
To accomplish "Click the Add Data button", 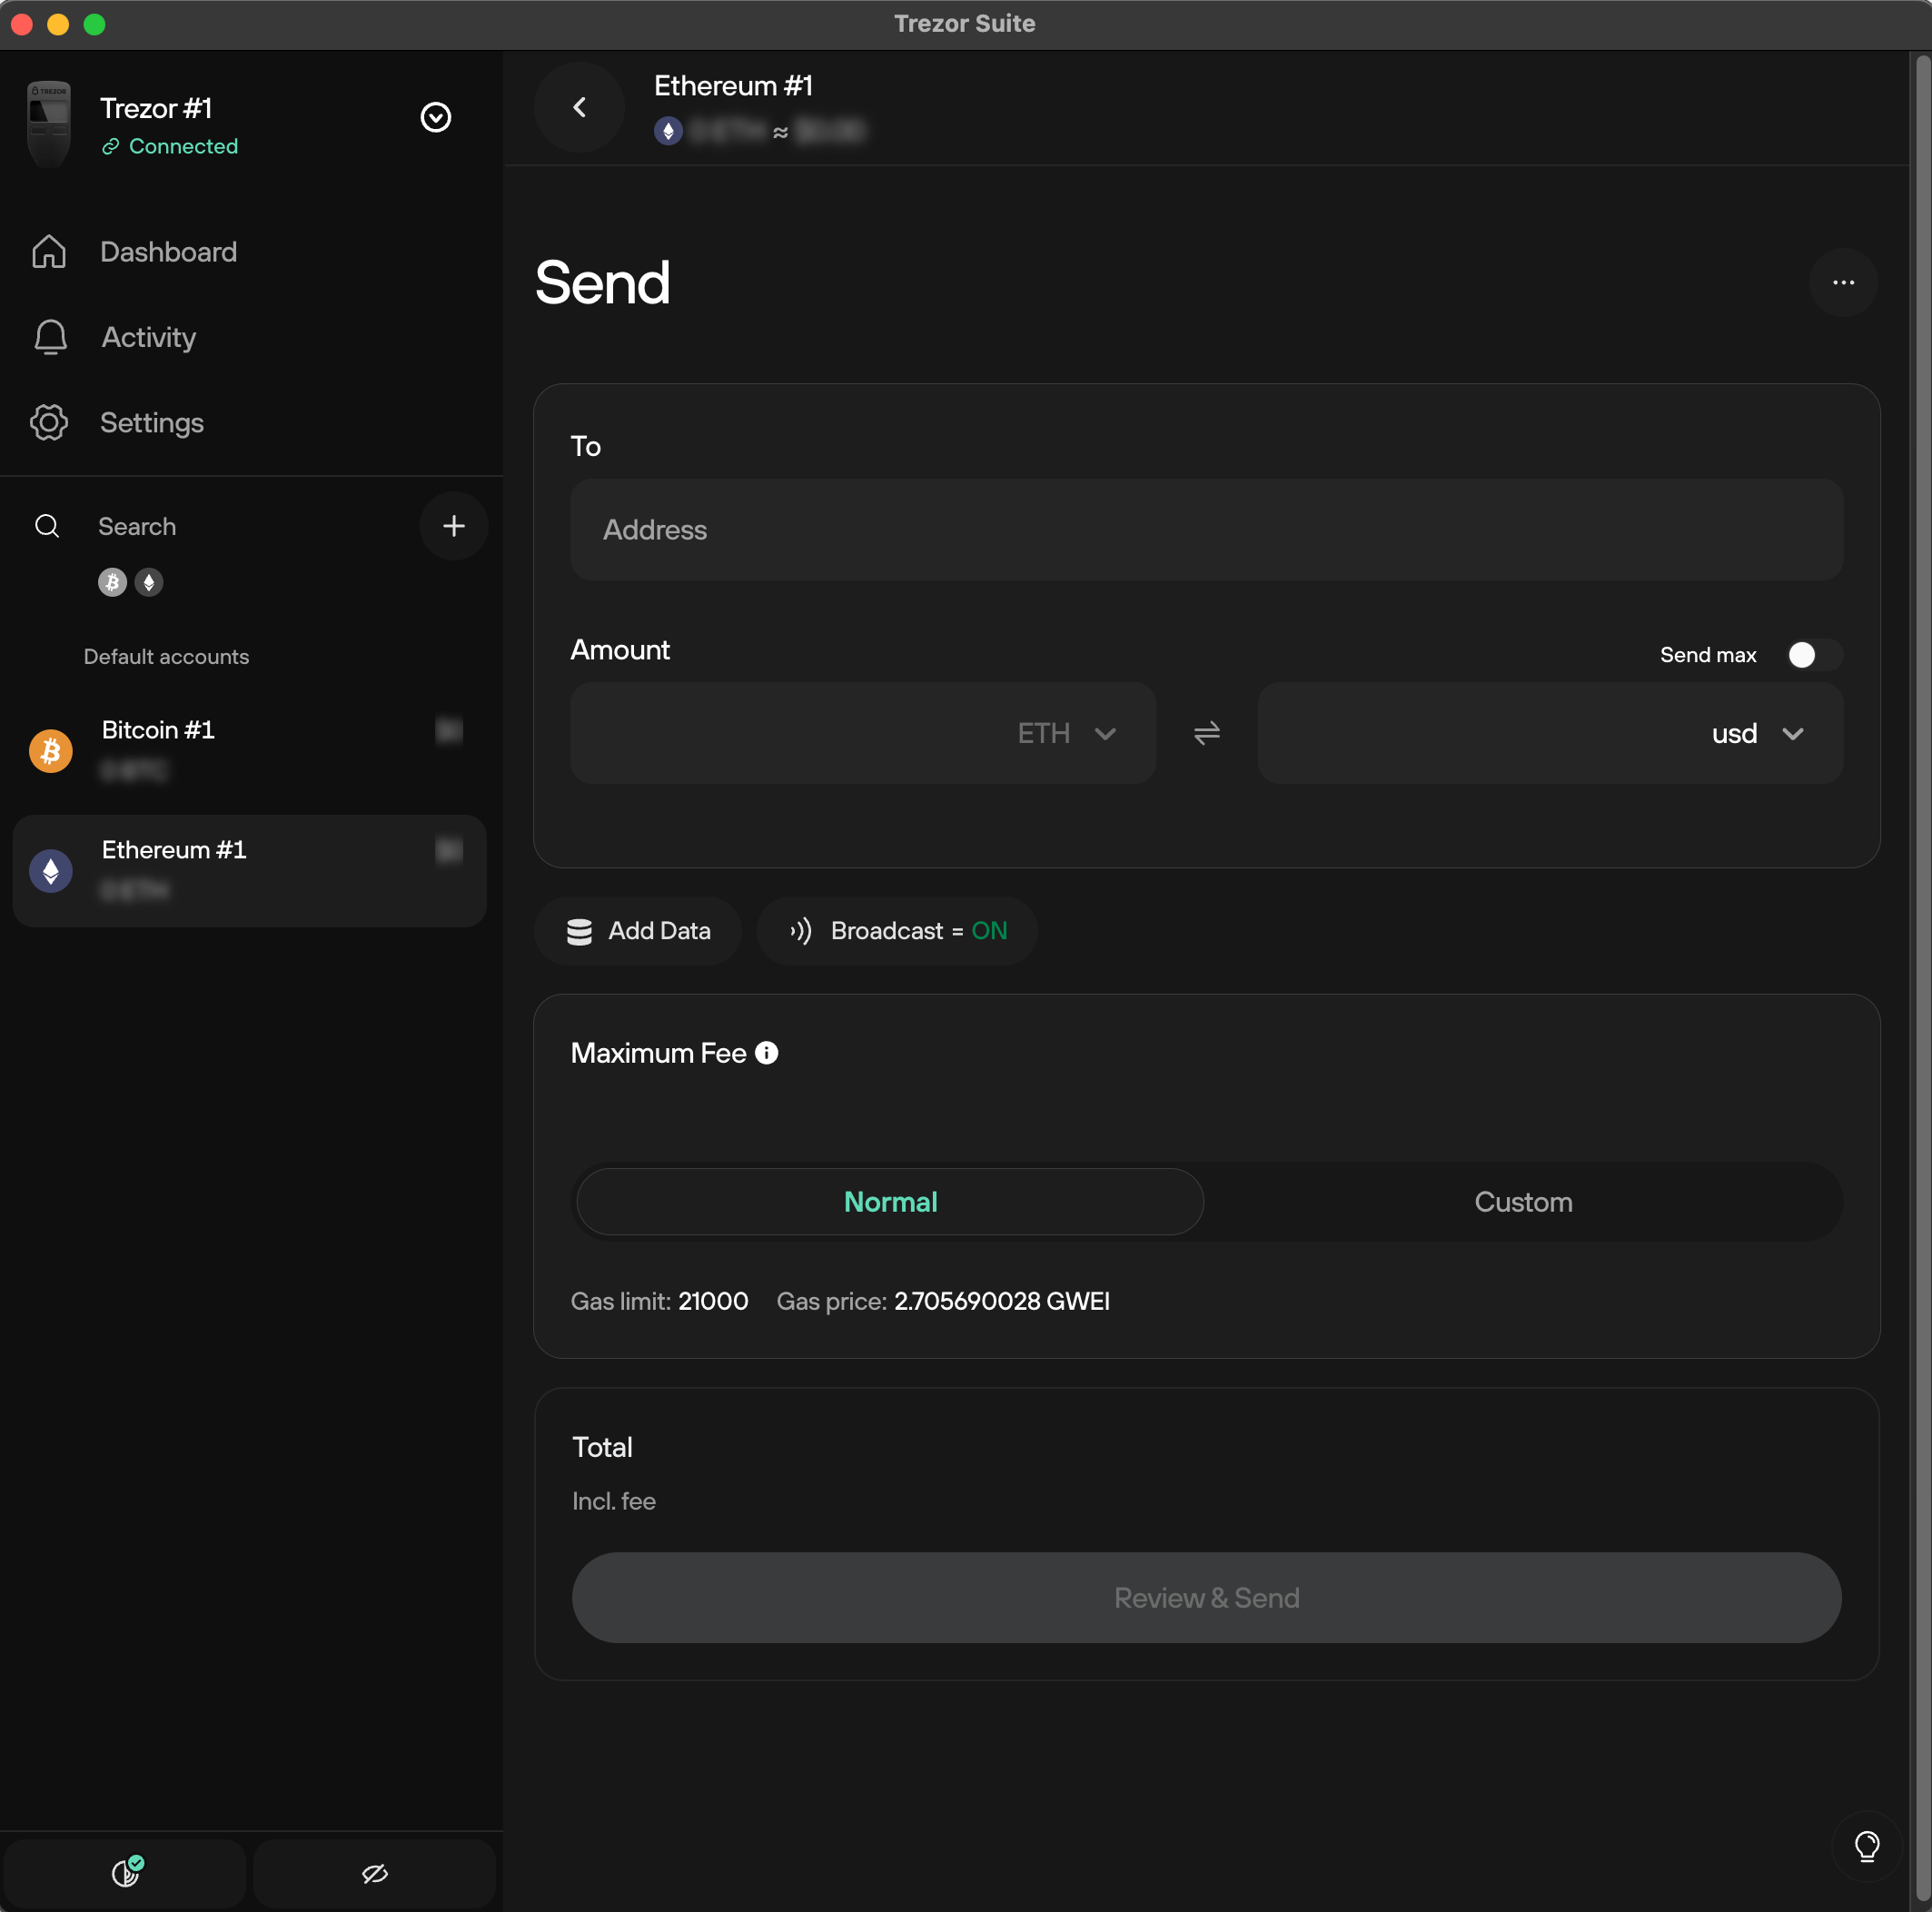I will 638,931.
